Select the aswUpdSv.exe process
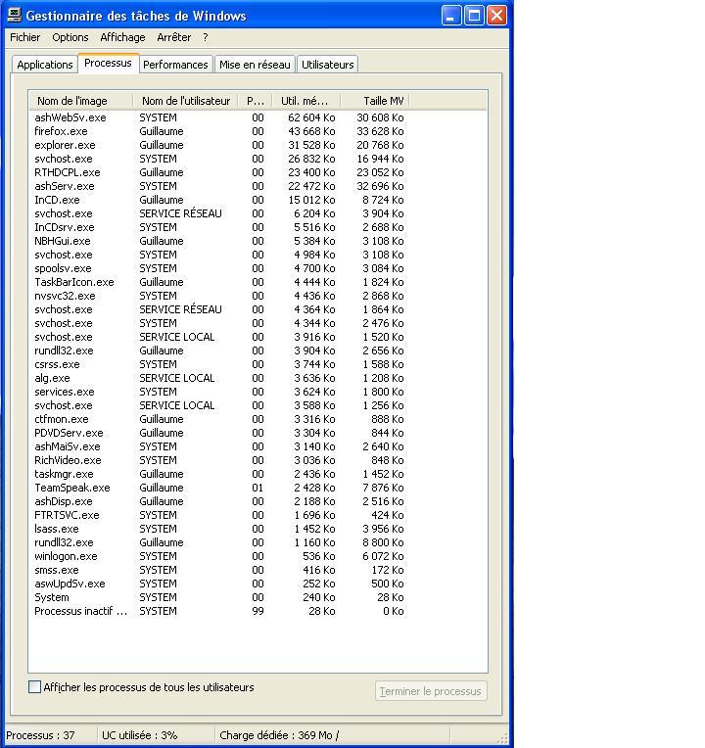The image size is (705, 748). [219, 584]
